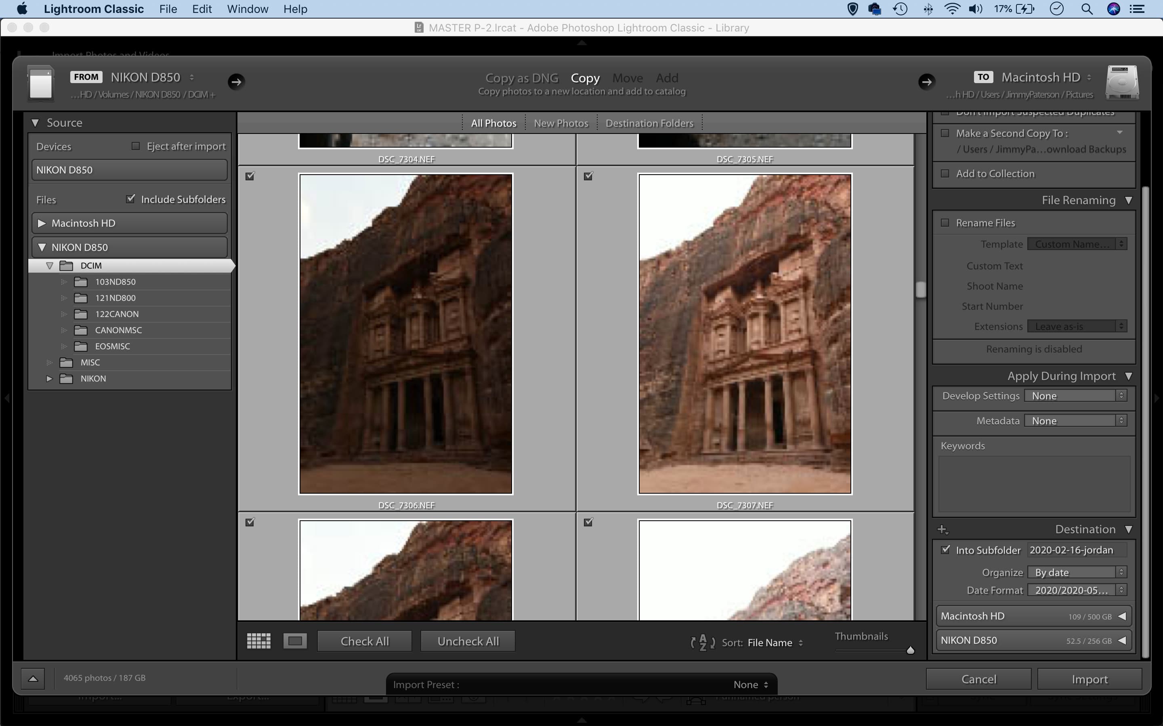Edit the subfolder name 2020-02-16-jordan

1077,550
